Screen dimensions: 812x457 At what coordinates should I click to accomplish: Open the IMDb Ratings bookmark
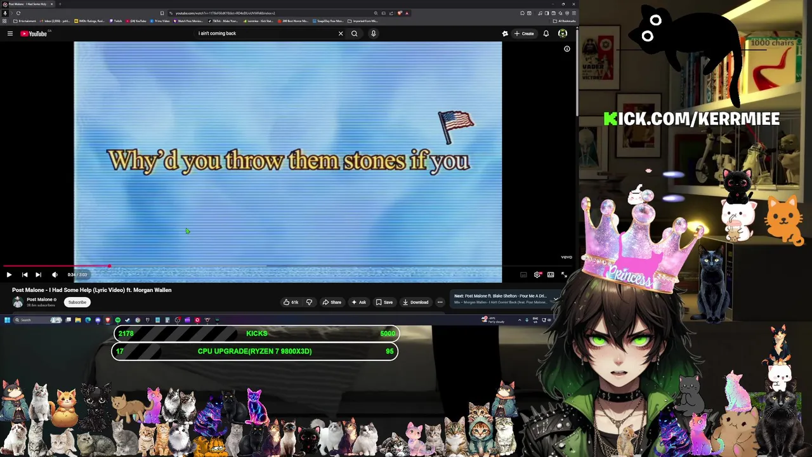(89, 21)
